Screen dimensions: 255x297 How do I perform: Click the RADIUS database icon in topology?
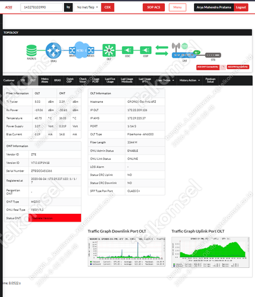click(x=31, y=50)
